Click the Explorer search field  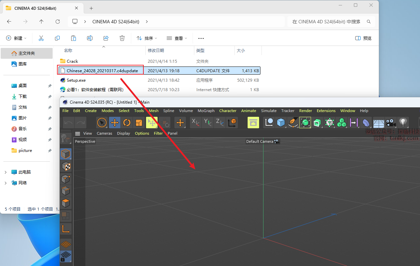coord(327,22)
